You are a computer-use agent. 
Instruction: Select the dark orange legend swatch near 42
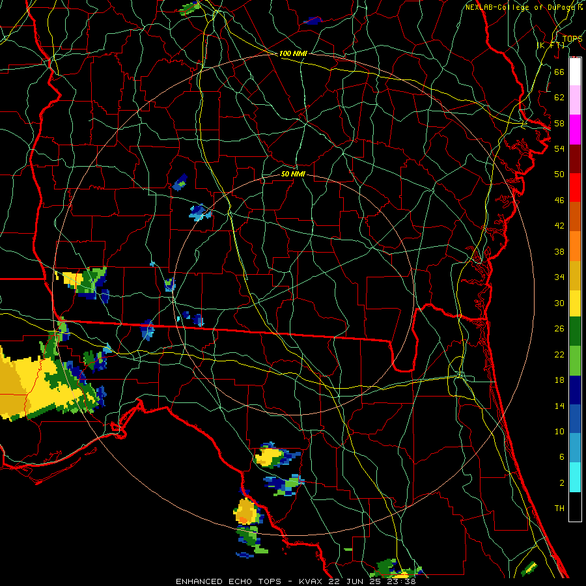coord(575,217)
